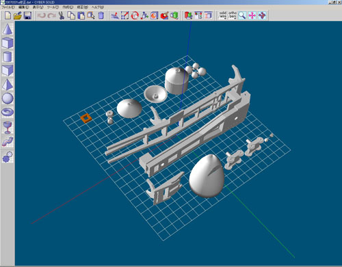Image resolution: width=342 pixels, height=267 pixels.
Task: Cut selection with the scissors icon
Action: [62, 16]
